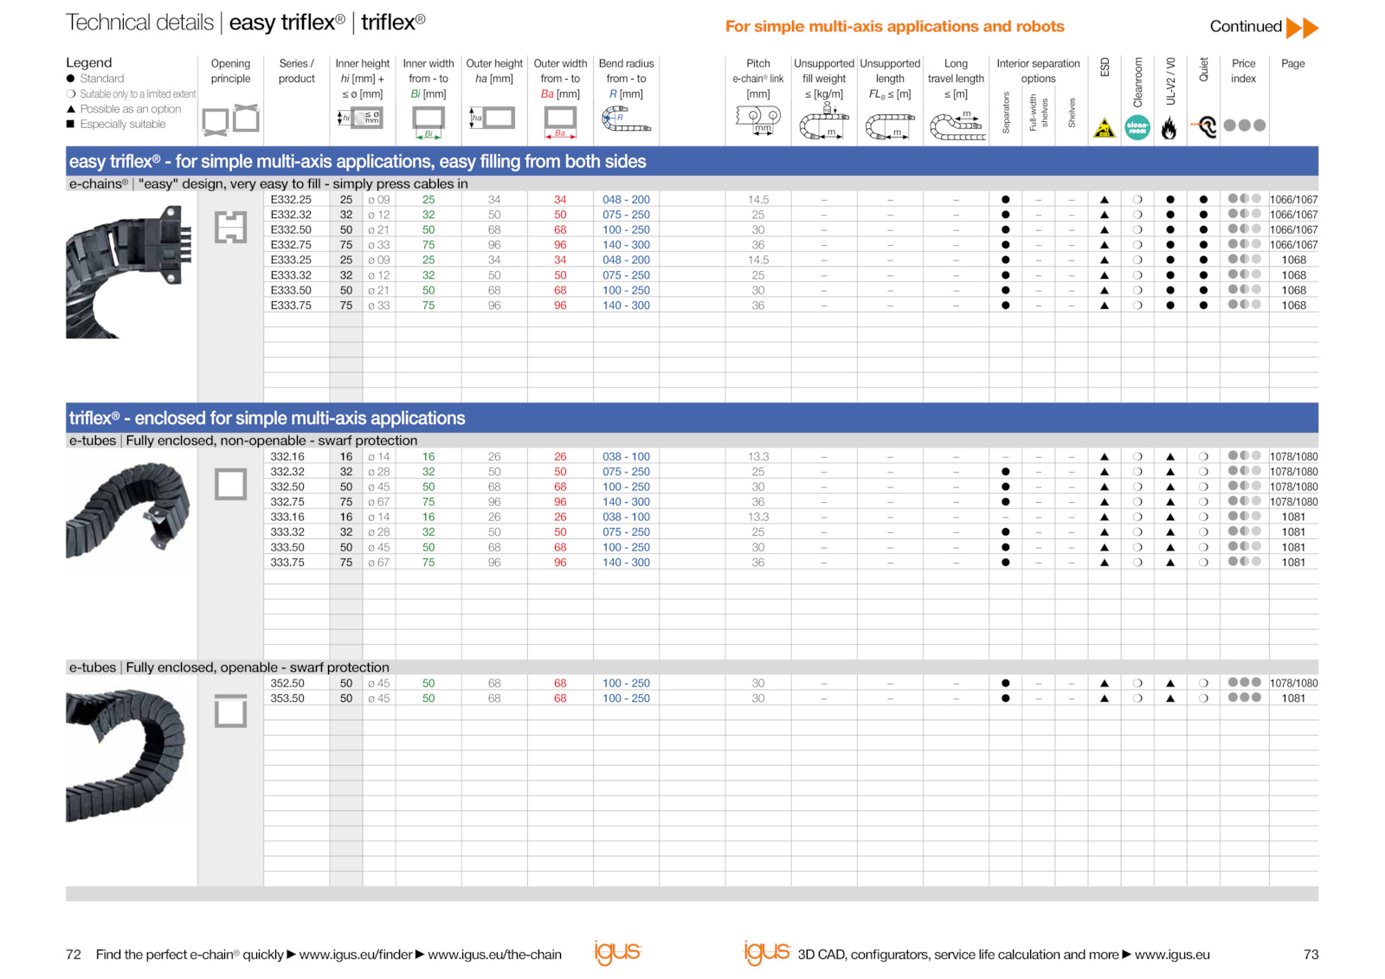Click the openable e-tube product photo
The height and width of the screenshot is (979, 1385).
point(126,755)
